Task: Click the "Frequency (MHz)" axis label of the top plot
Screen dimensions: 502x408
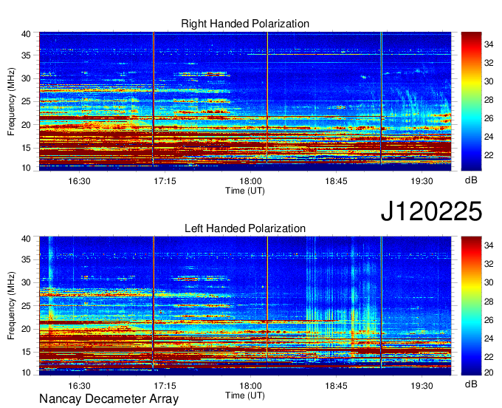Action: click(11, 101)
